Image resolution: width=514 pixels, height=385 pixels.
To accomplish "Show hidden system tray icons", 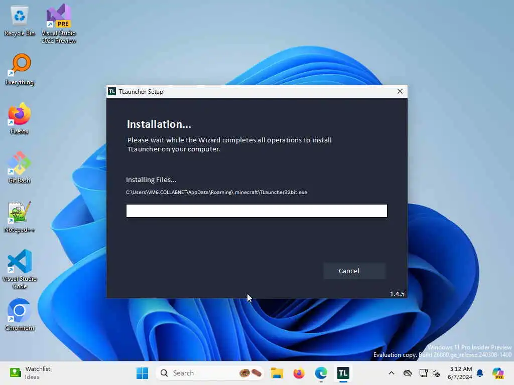I will (x=392, y=373).
